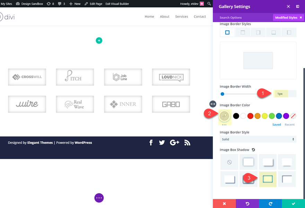
Task: Open the Howdy, etdev account menu
Action: pyautogui.click(x=192, y=4)
